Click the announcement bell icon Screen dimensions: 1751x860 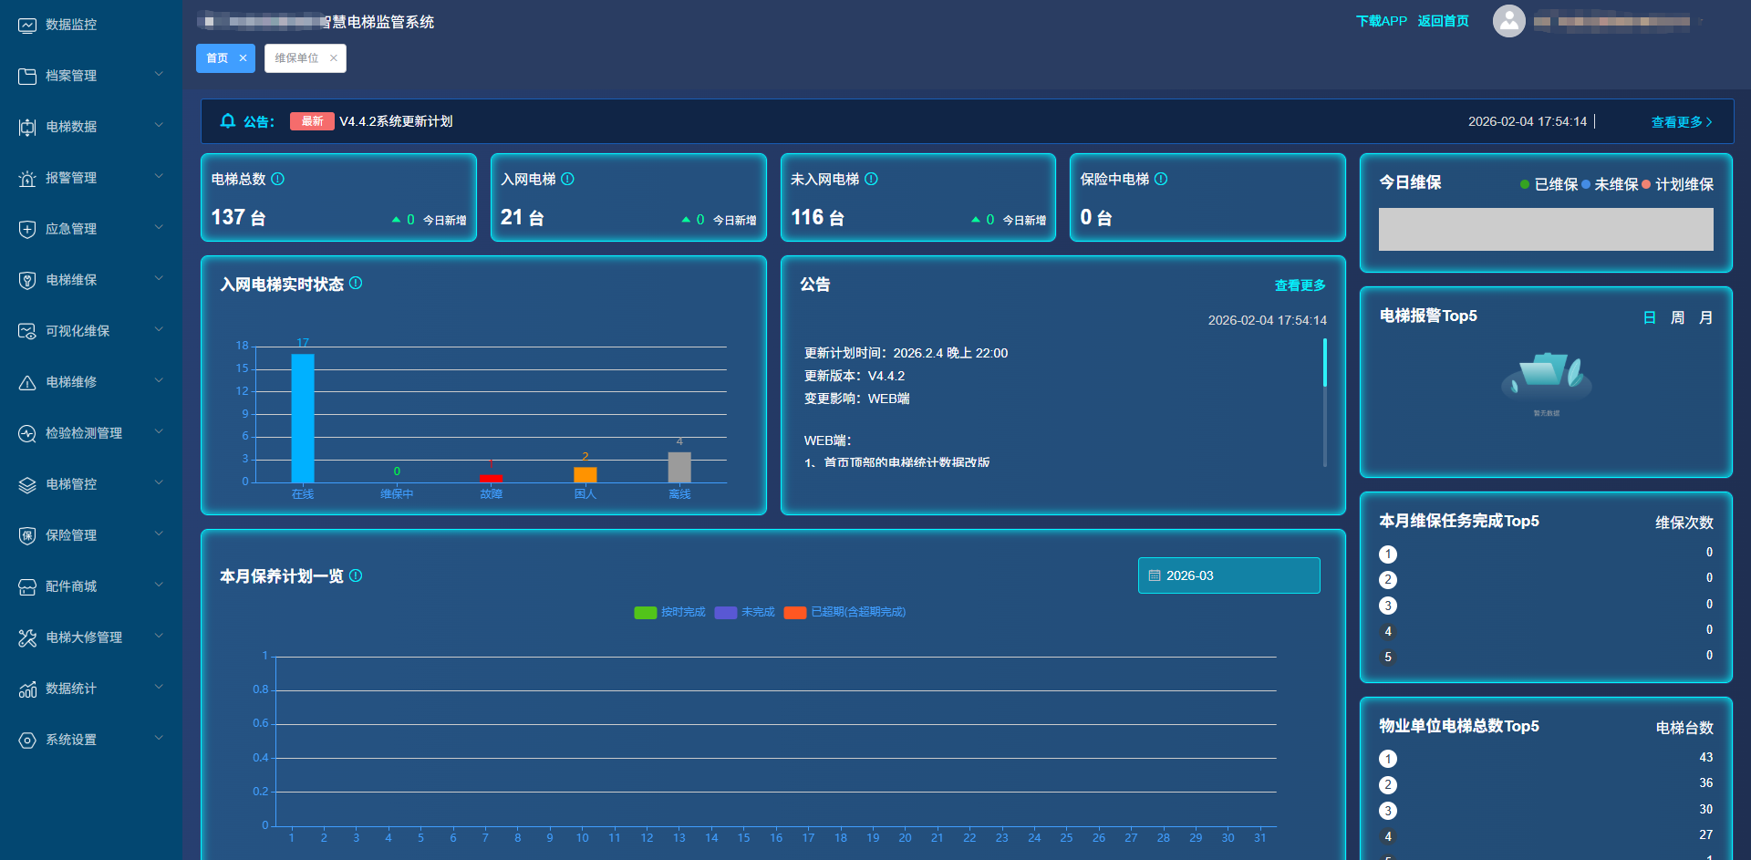(228, 121)
